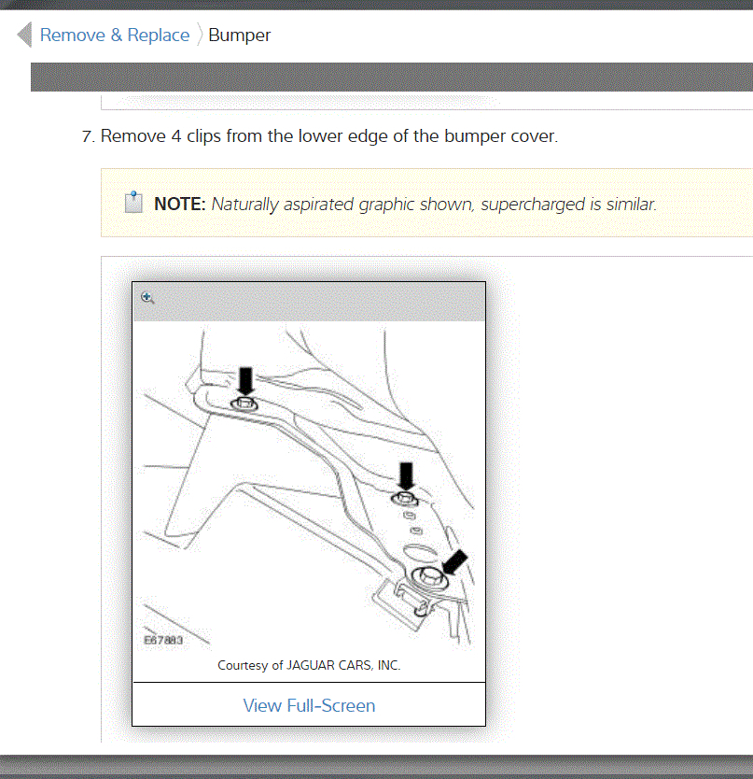Click 'Courtesy of JAGUAR CARS, INC.' caption
The image size is (753, 779).
click(309, 665)
